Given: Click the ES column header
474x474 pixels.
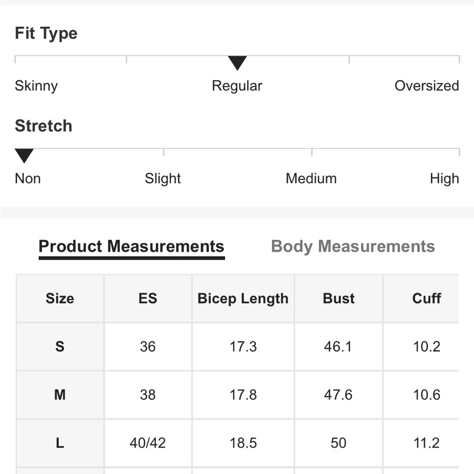Looking at the screenshot, I should [x=148, y=298].
